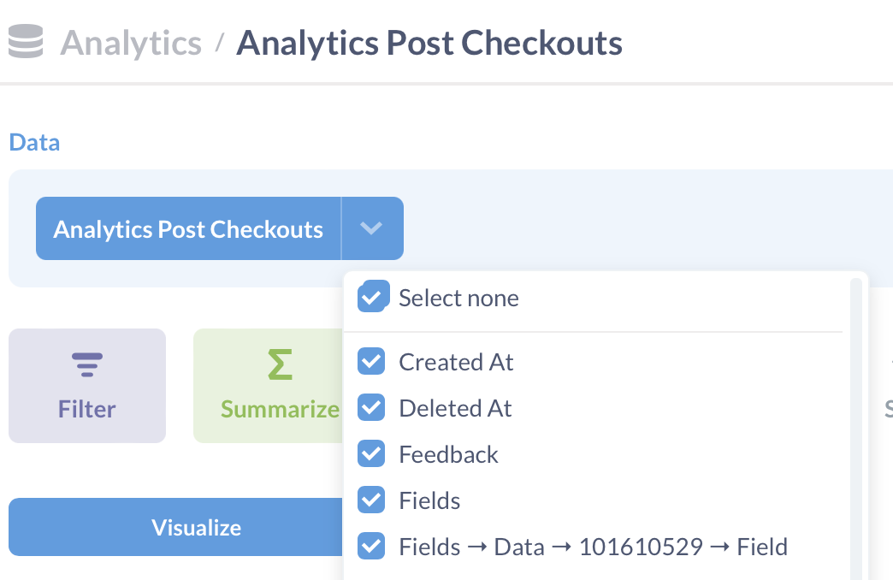Toggle the Fields column checkbox
Image resolution: width=893 pixels, height=580 pixels.
pos(371,500)
